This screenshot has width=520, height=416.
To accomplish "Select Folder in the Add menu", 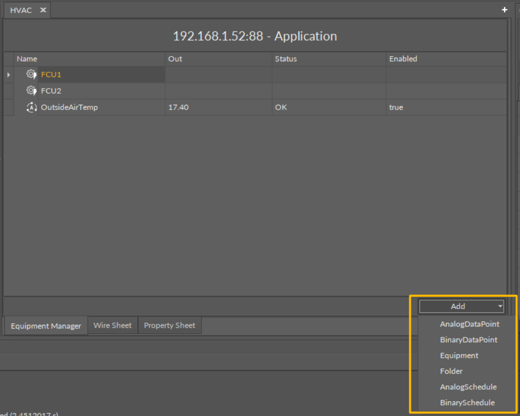I will (x=451, y=371).
